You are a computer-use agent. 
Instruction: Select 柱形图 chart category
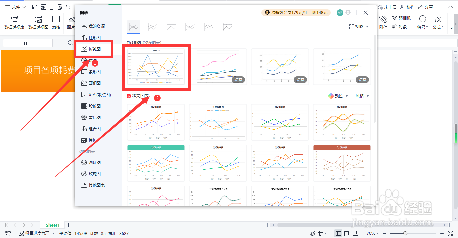(91, 38)
